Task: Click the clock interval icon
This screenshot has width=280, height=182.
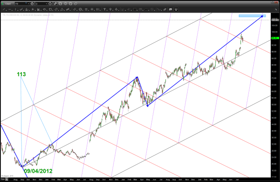Action: pyautogui.click(x=50, y=4)
